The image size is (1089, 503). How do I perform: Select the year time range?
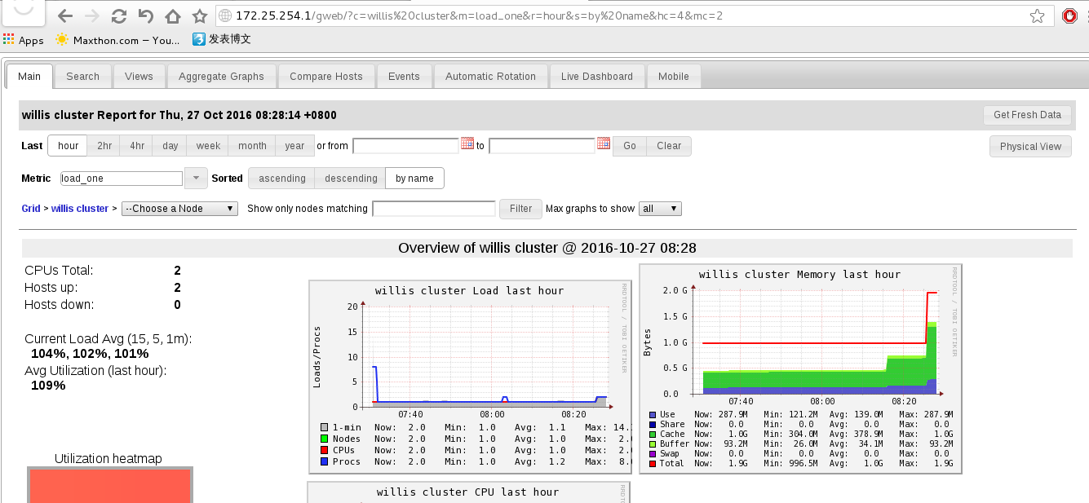point(295,146)
